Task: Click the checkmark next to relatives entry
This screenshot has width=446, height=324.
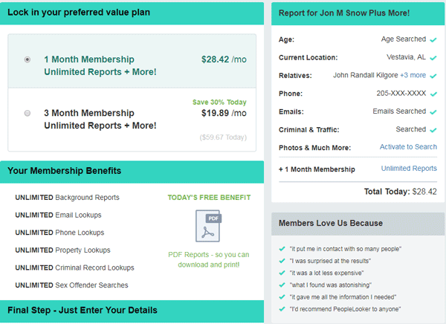Action: point(433,75)
